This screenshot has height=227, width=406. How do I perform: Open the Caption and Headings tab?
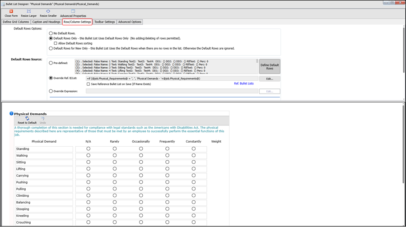coord(46,22)
